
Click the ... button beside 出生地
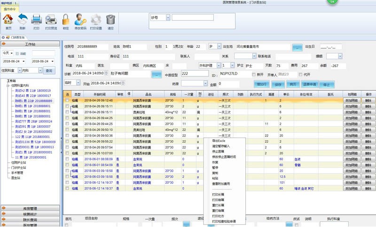297,47
